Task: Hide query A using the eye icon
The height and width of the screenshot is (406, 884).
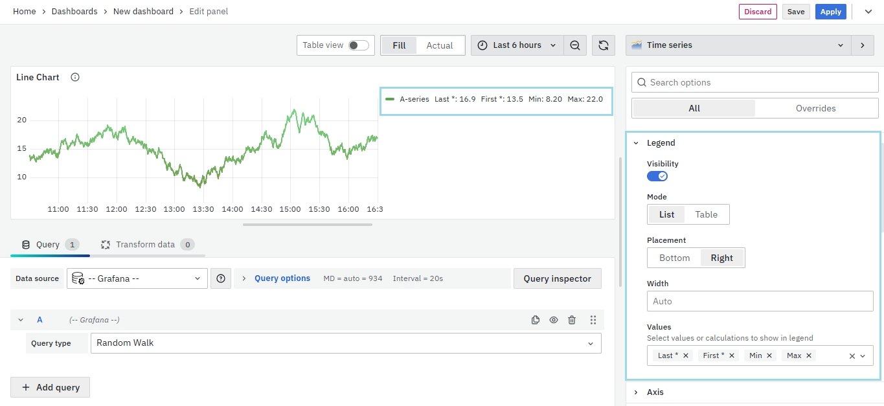Action: 554,320
